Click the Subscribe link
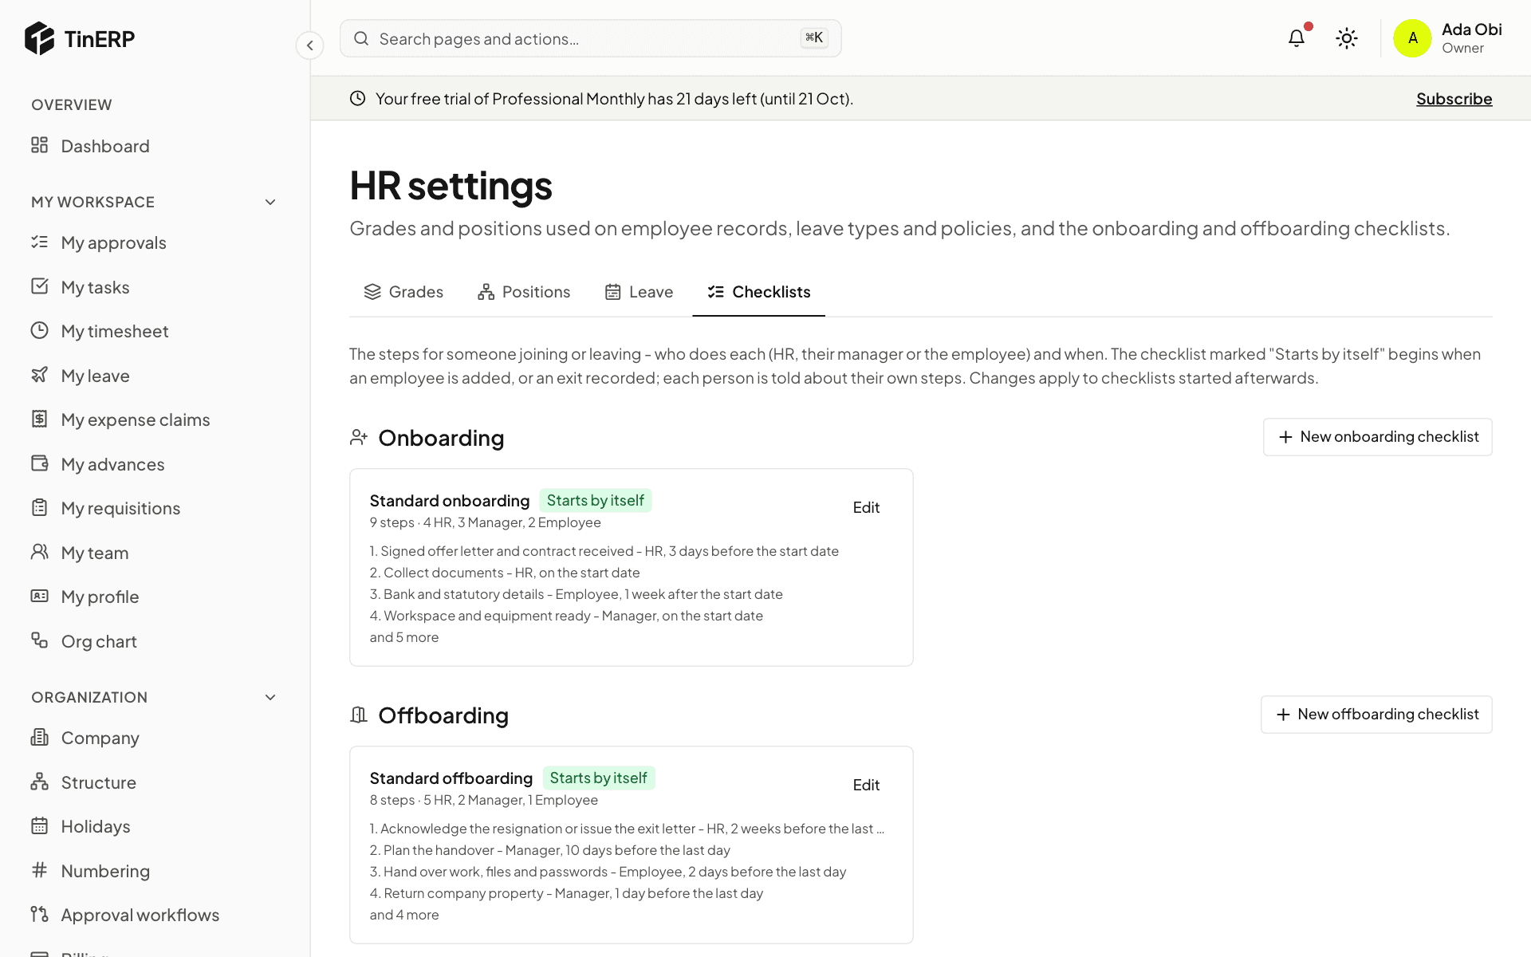 point(1454,99)
